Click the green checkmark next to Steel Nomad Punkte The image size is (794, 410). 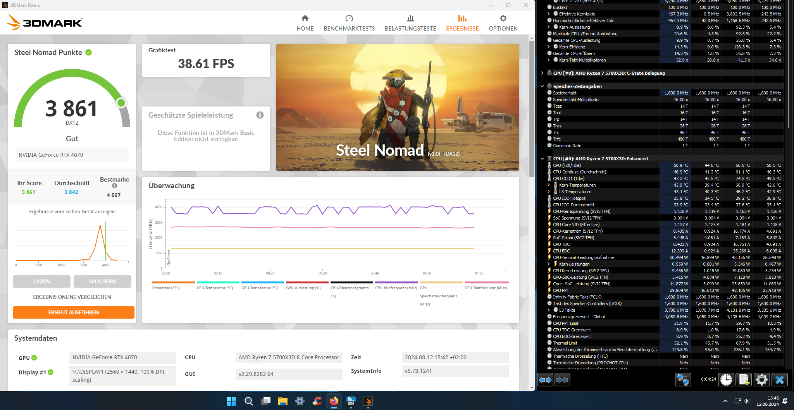click(89, 52)
